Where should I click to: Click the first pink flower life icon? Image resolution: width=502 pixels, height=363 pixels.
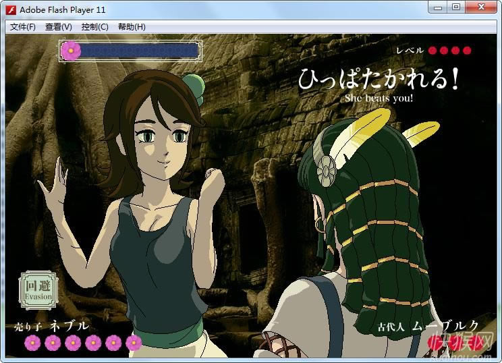pos(32,343)
